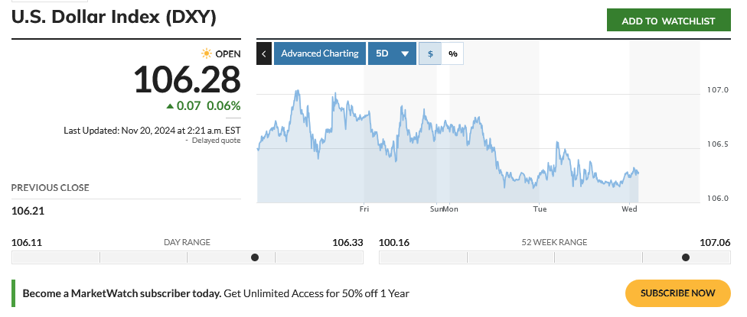747x317 pixels.
Task: Switch chart to percent change view
Action: (453, 53)
